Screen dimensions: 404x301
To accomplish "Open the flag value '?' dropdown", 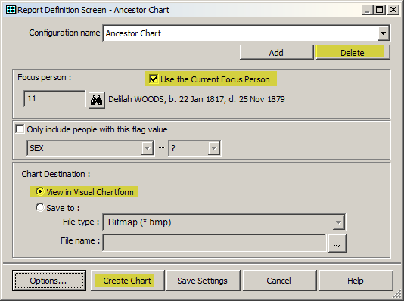I will pyautogui.click(x=214, y=148).
